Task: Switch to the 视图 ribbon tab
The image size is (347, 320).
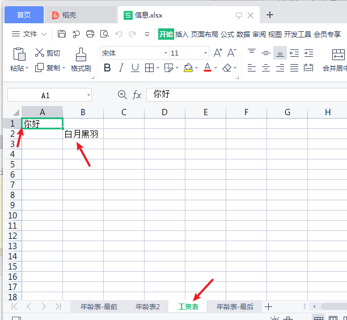Action: point(275,34)
